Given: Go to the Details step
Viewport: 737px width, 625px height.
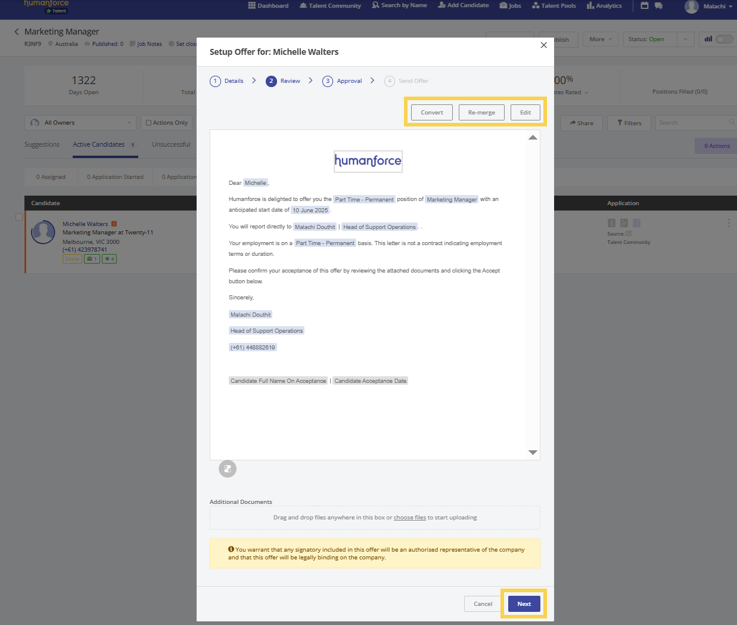Looking at the screenshot, I should coord(227,81).
